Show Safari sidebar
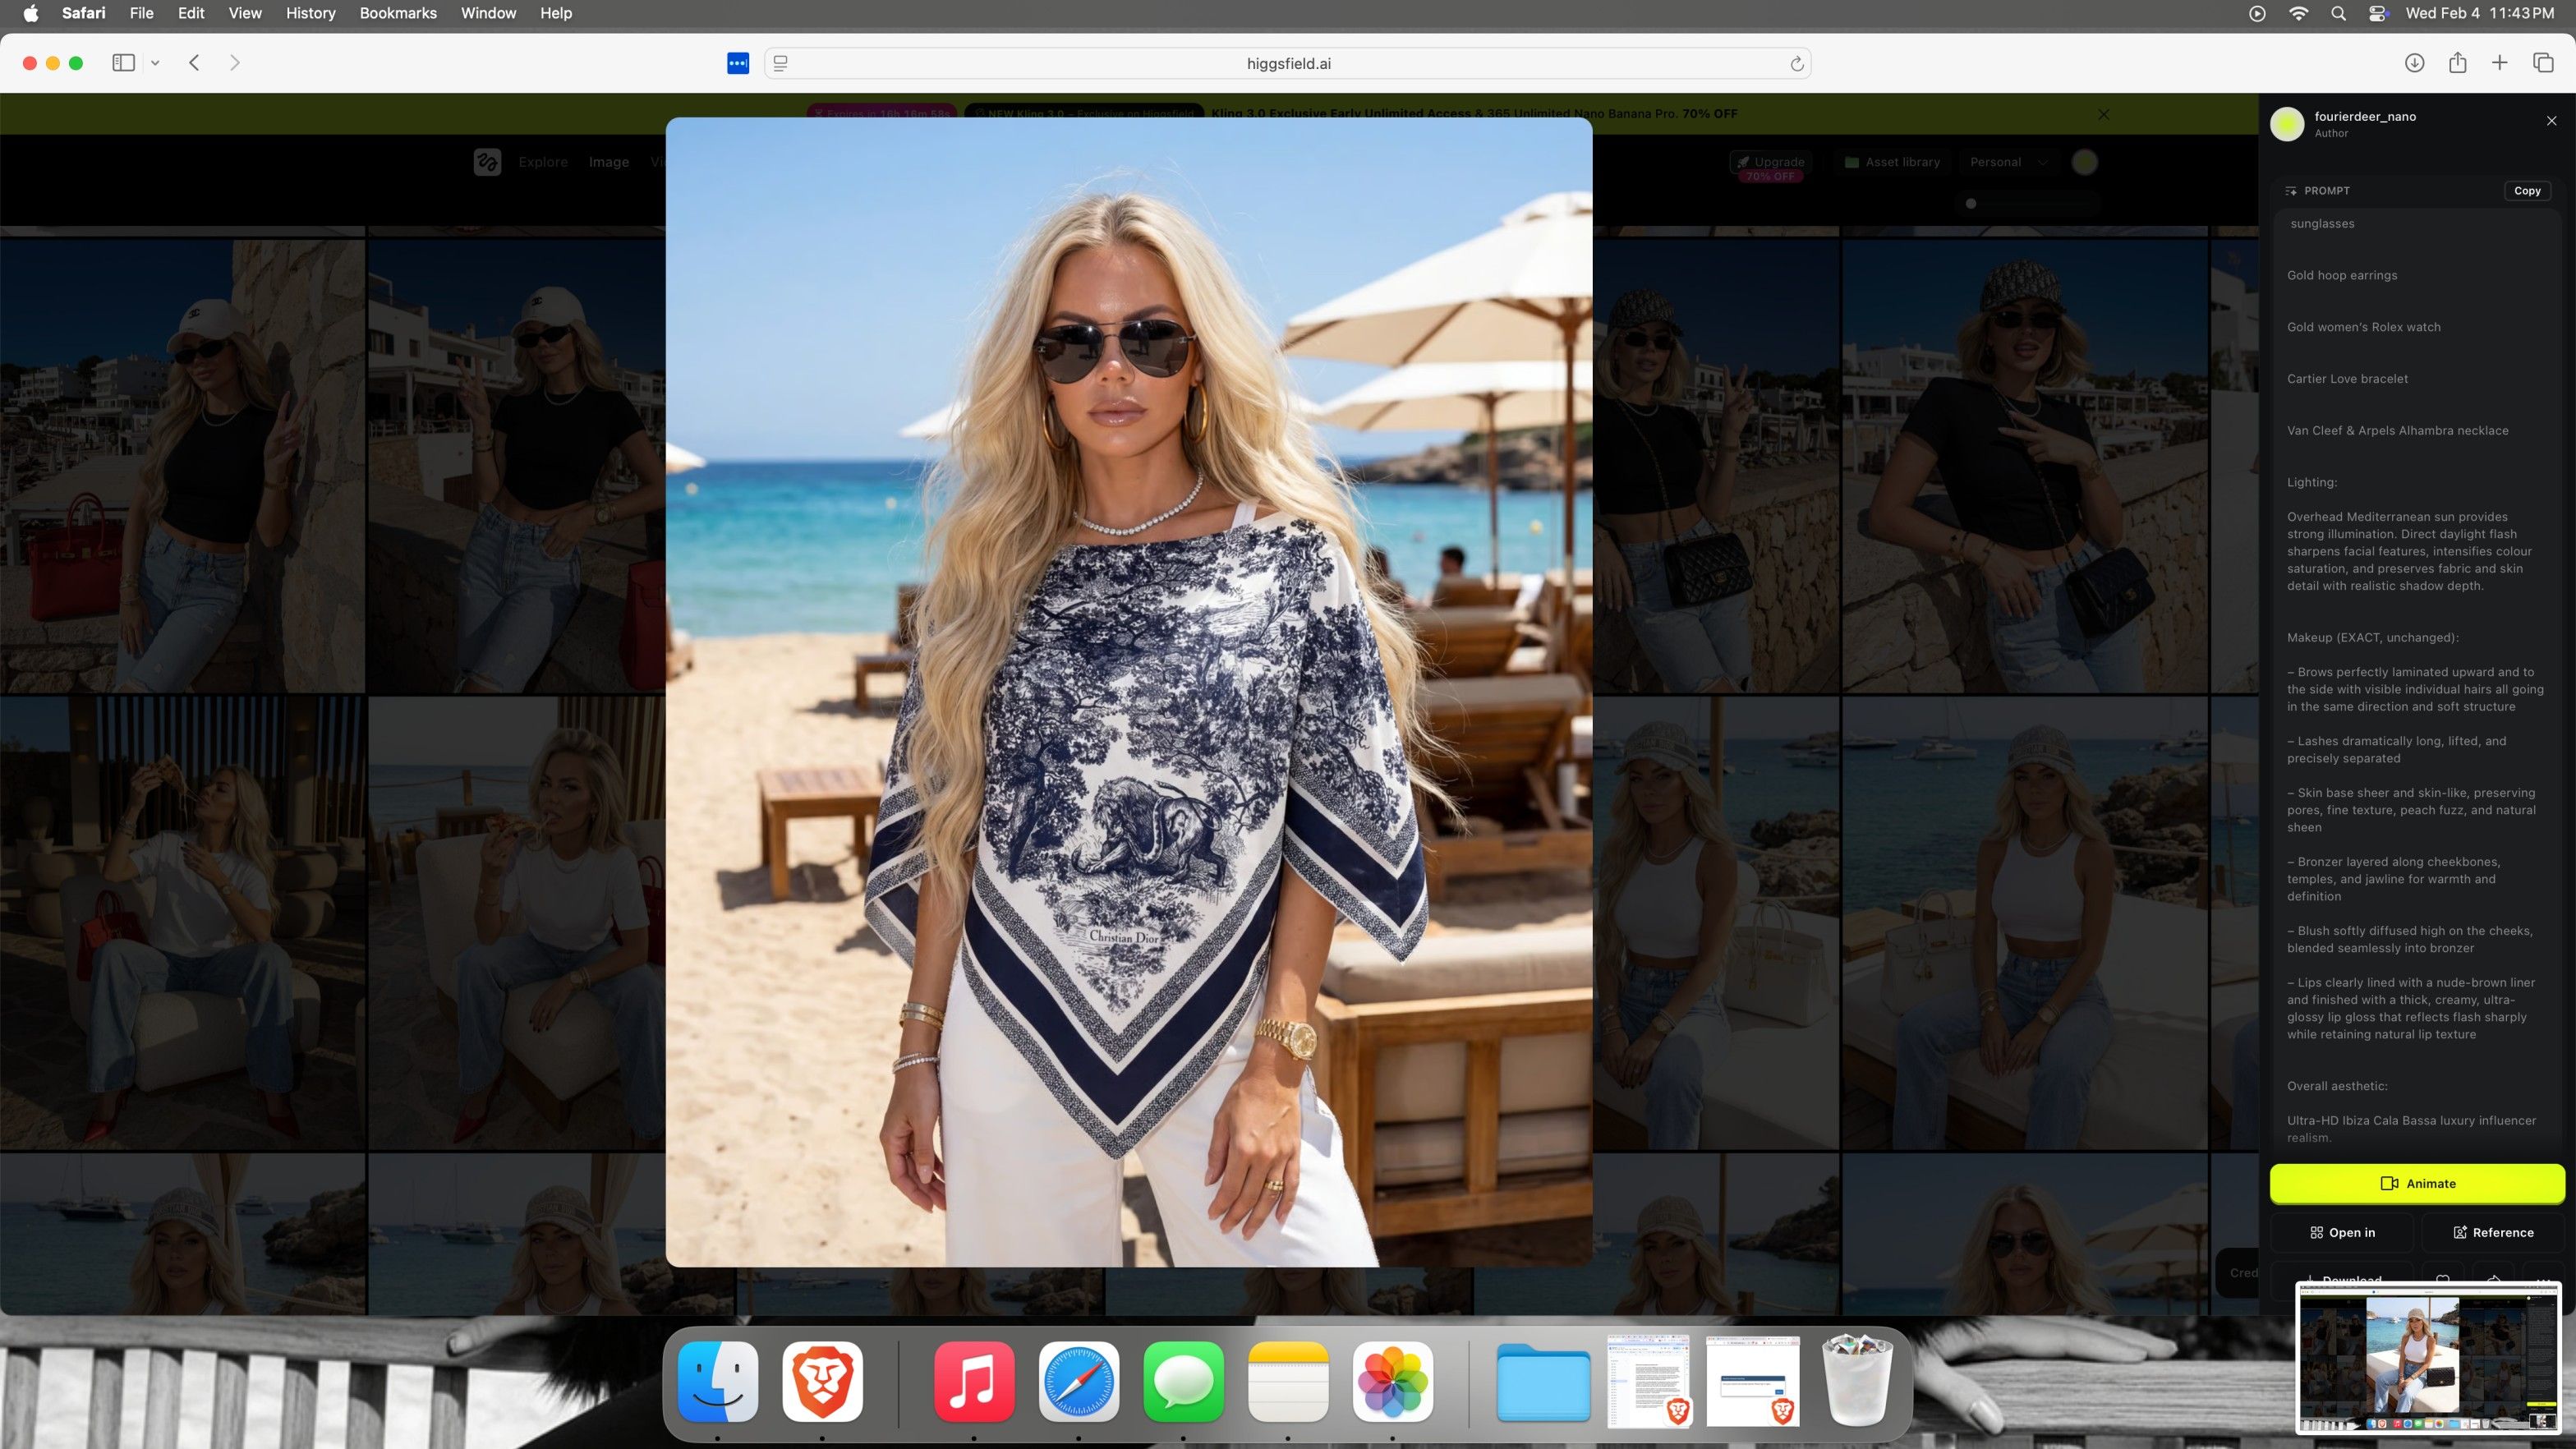The height and width of the screenshot is (1449, 2576). [x=123, y=63]
